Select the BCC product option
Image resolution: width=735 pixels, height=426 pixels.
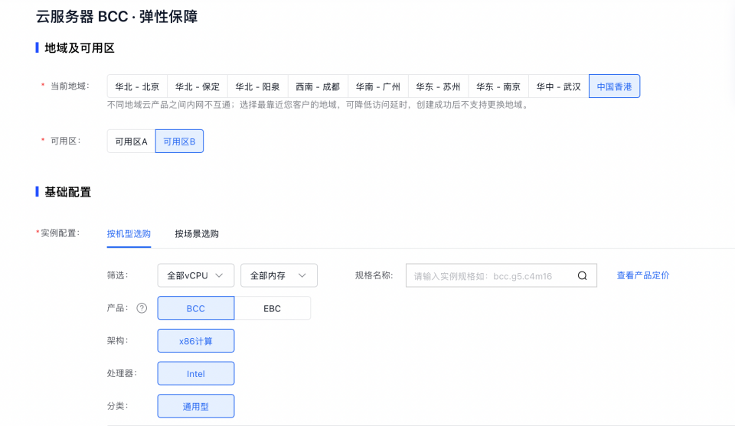click(x=196, y=308)
